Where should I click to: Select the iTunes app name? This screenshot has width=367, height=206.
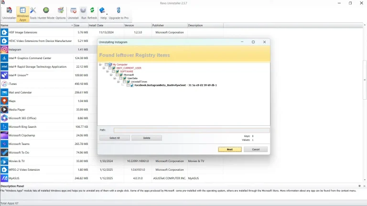(x=12, y=84)
